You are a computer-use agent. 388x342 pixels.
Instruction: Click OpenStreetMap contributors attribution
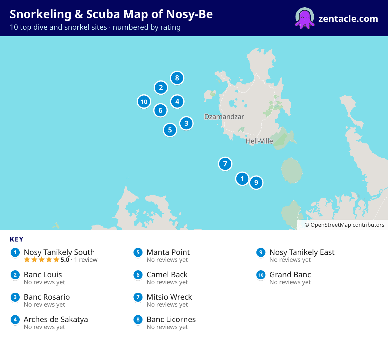tap(344, 225)
